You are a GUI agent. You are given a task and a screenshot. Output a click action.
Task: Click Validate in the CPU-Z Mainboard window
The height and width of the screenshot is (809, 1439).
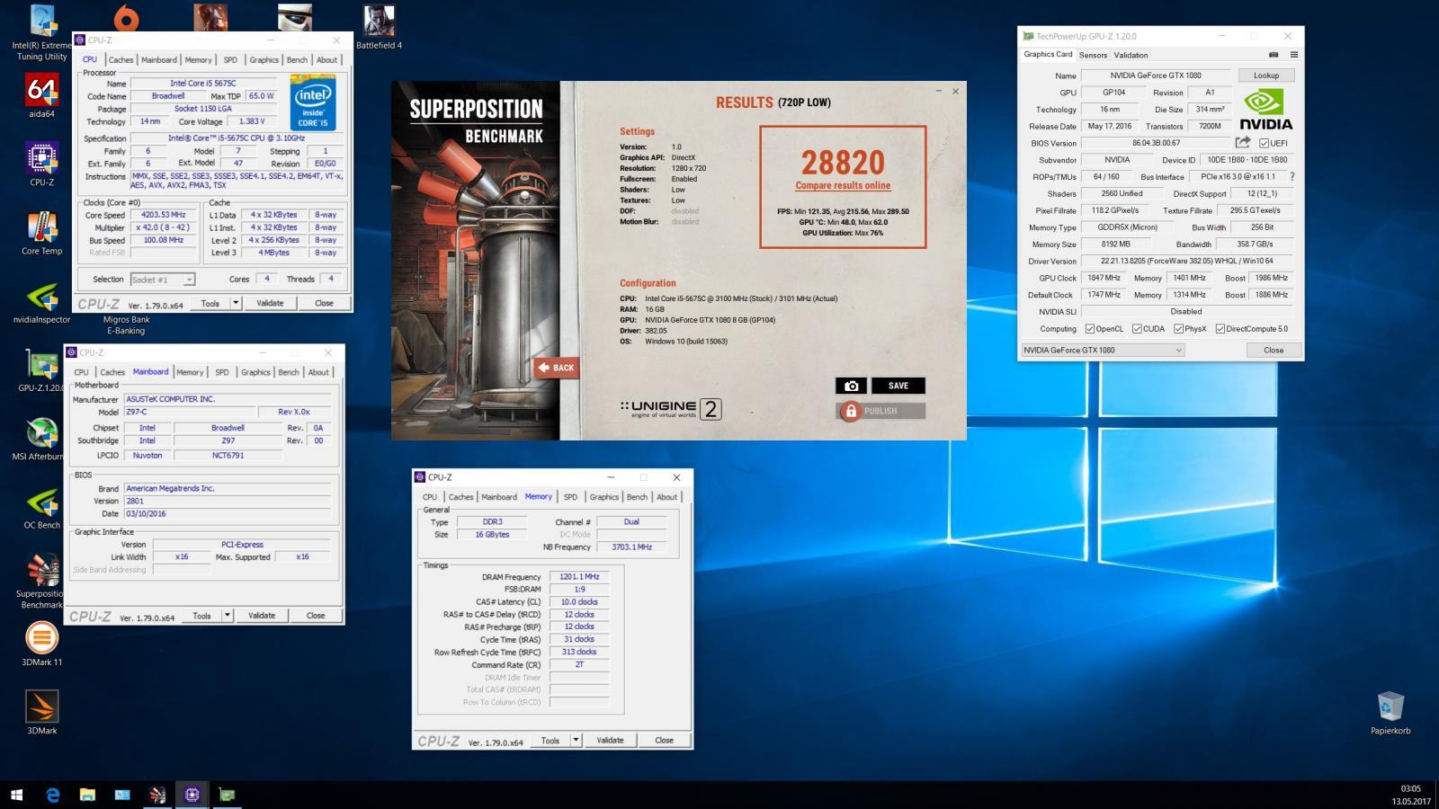point(262,616)
